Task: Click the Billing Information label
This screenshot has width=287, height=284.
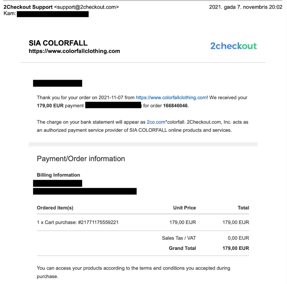Action: 58,175
